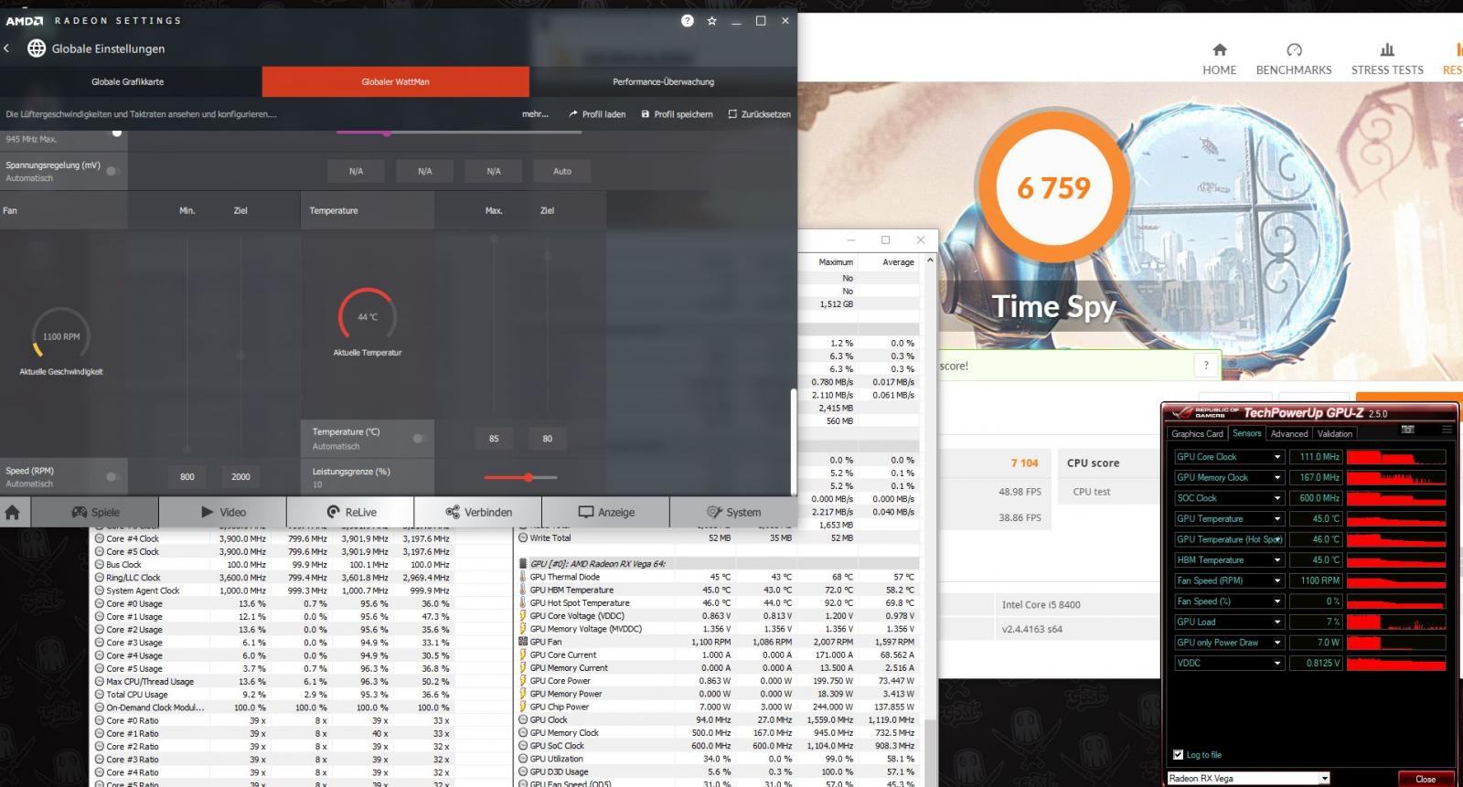Viewport: 1463px width, 787px height.
Task: Click the AMD logo in Radeon Settings title
Action: (x=25, y=20)
